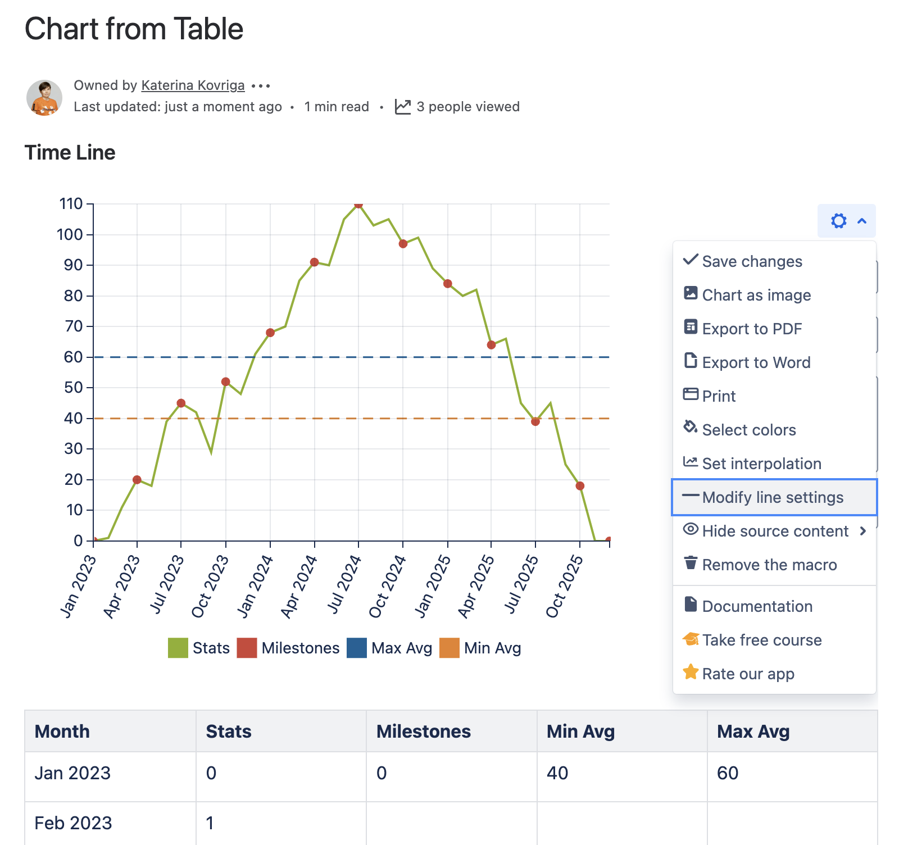Click the Export to PDF icon
This screenshot has height=845, width=899.
[x=691, y=327]
